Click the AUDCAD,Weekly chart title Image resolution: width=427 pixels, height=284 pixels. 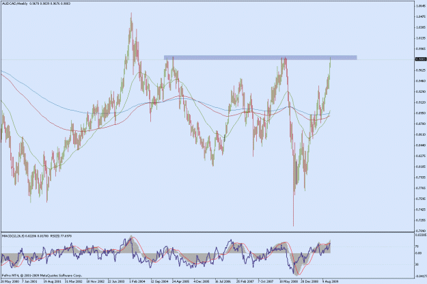(15, 3)
